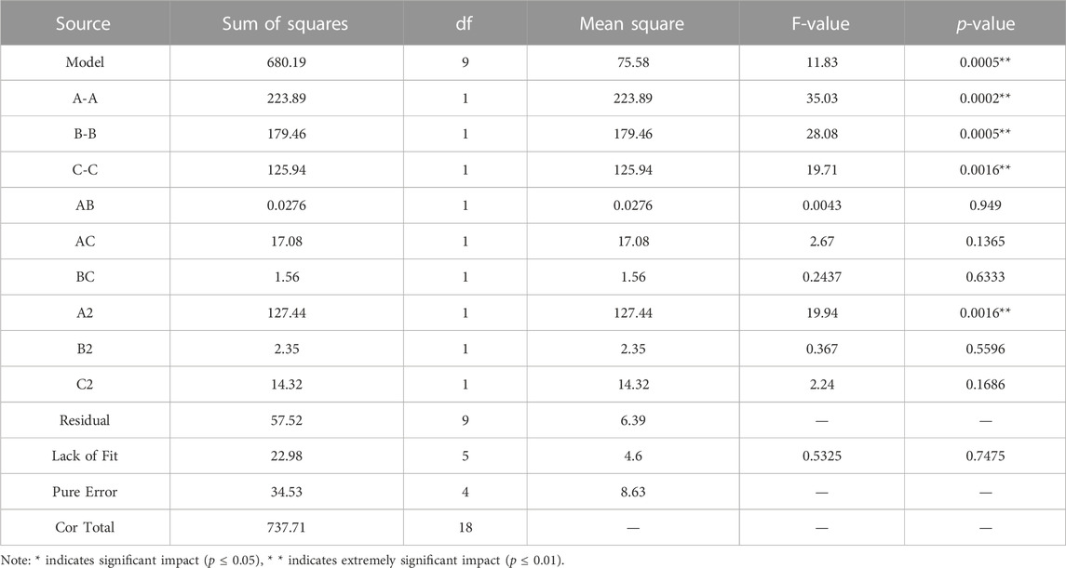1066x568 pixels.
Task: Click the A-A source cell
Action: 85,99
